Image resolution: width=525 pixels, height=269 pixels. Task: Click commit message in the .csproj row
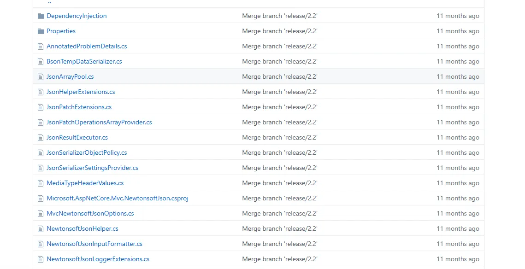point(280,199)
